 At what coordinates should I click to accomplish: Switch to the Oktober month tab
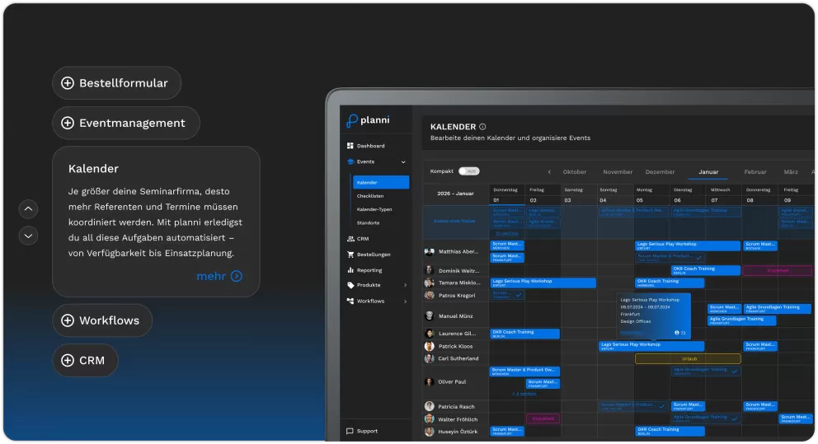(x=575, y=172)
